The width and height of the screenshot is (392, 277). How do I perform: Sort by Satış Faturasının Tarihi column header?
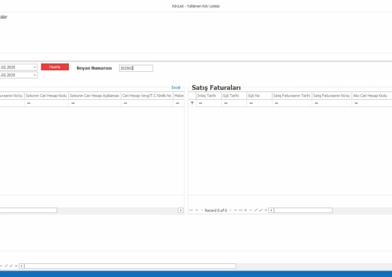point(291,96)
